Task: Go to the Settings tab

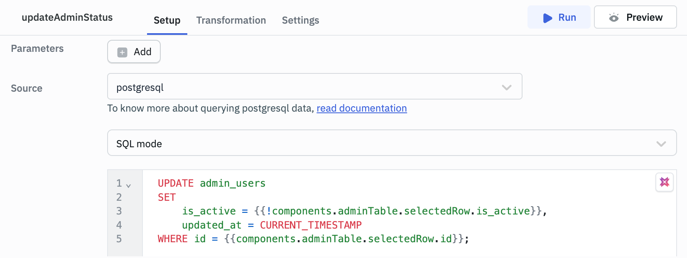Action: point(300,20)
